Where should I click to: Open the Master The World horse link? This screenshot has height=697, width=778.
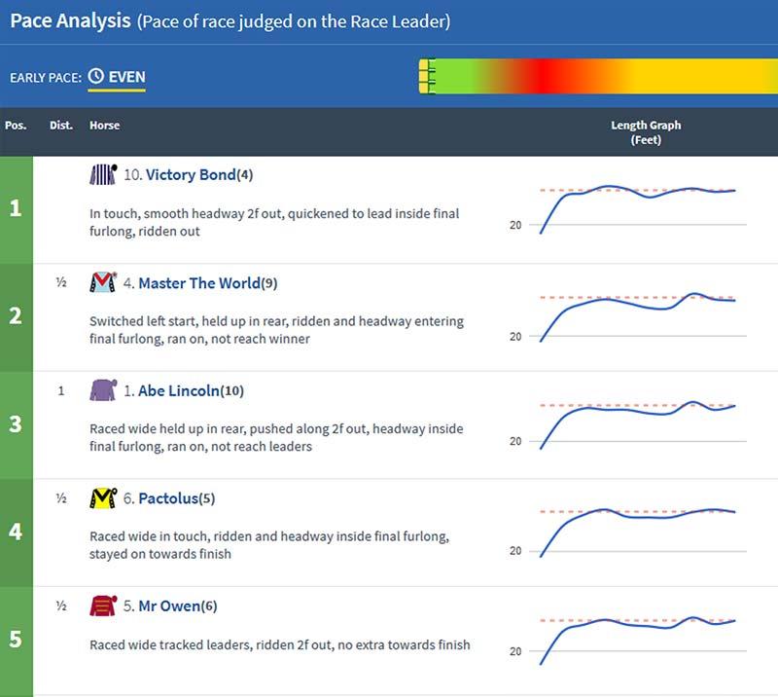coord(199,283)
